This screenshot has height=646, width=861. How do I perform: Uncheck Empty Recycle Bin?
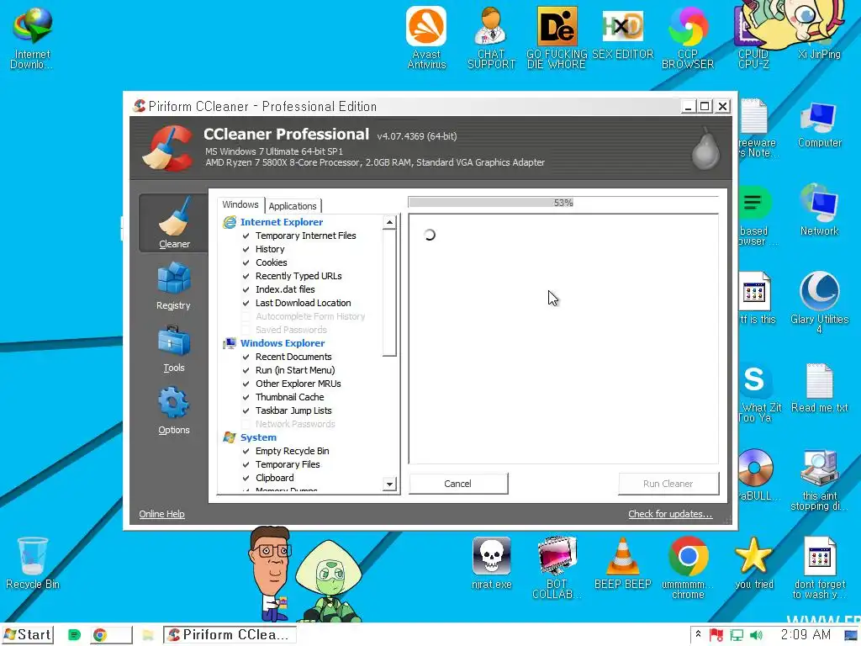pos(246,451)
